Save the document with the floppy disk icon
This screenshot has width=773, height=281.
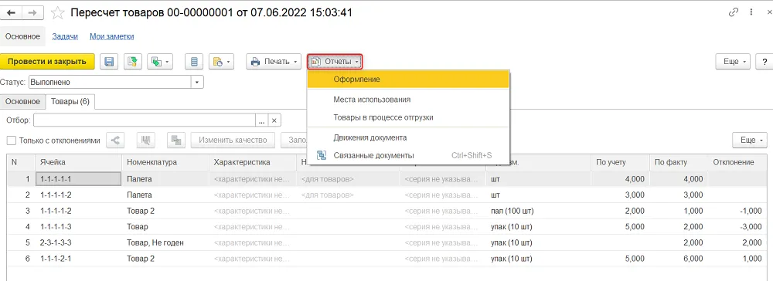(x=109, y=62)
